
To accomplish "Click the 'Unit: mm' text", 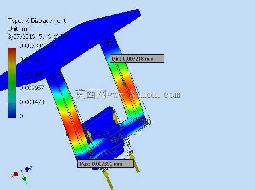I will point(20,29).
